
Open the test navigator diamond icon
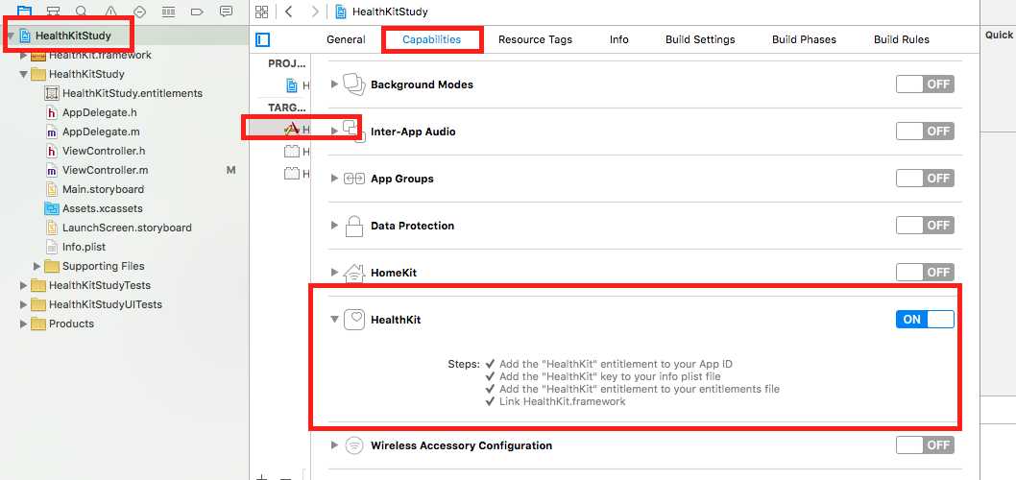coord(139,11)
